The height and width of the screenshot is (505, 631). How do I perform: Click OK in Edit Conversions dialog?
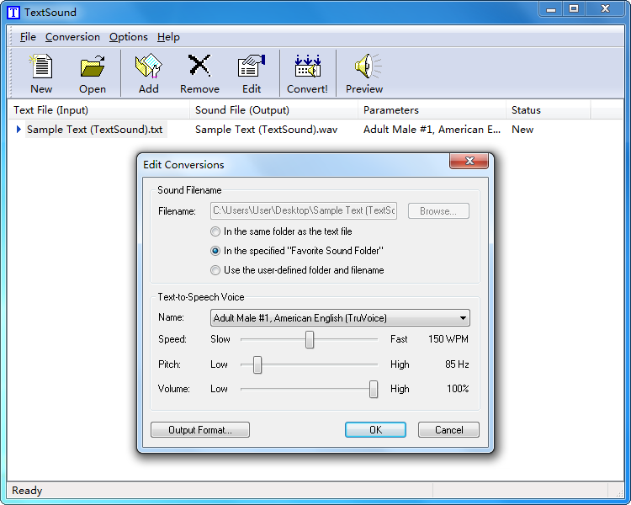click(x=375, y=430)
